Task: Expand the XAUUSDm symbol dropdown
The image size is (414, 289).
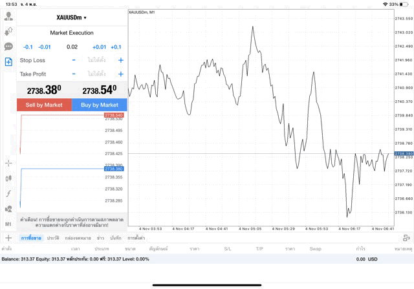Action: [72, 17]
